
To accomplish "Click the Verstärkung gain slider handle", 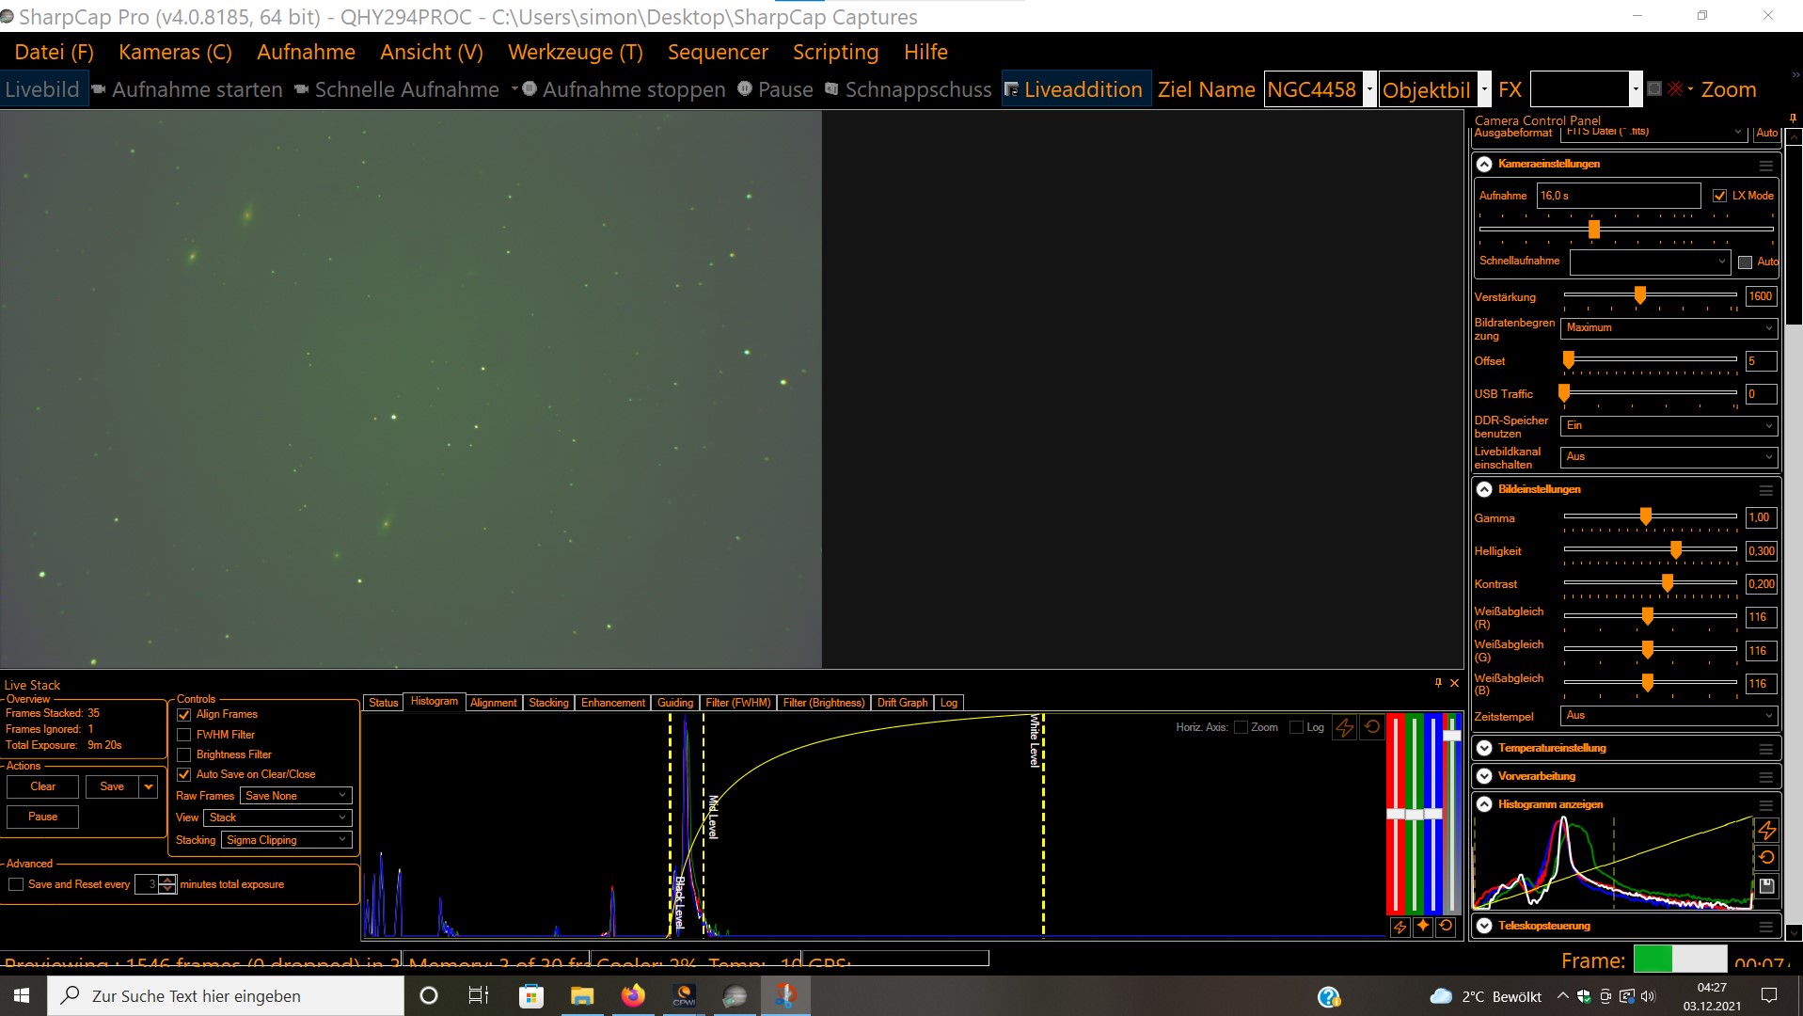I will point(1640,295).
